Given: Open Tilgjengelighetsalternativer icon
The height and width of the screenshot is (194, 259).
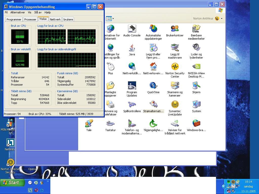Looking at the screenshot, I should tap(153, 126).
